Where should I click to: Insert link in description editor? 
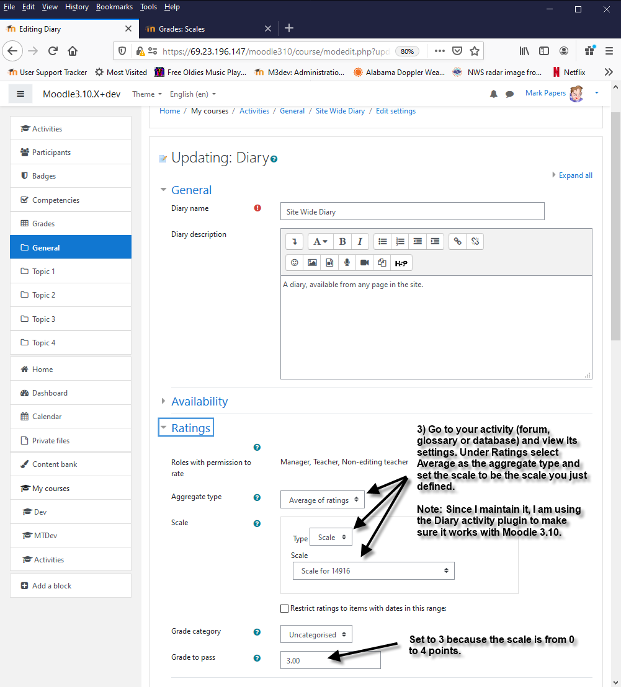click(x=458, y=241)
